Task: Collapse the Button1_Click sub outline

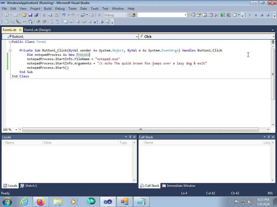Action: [x=10, y=50]
